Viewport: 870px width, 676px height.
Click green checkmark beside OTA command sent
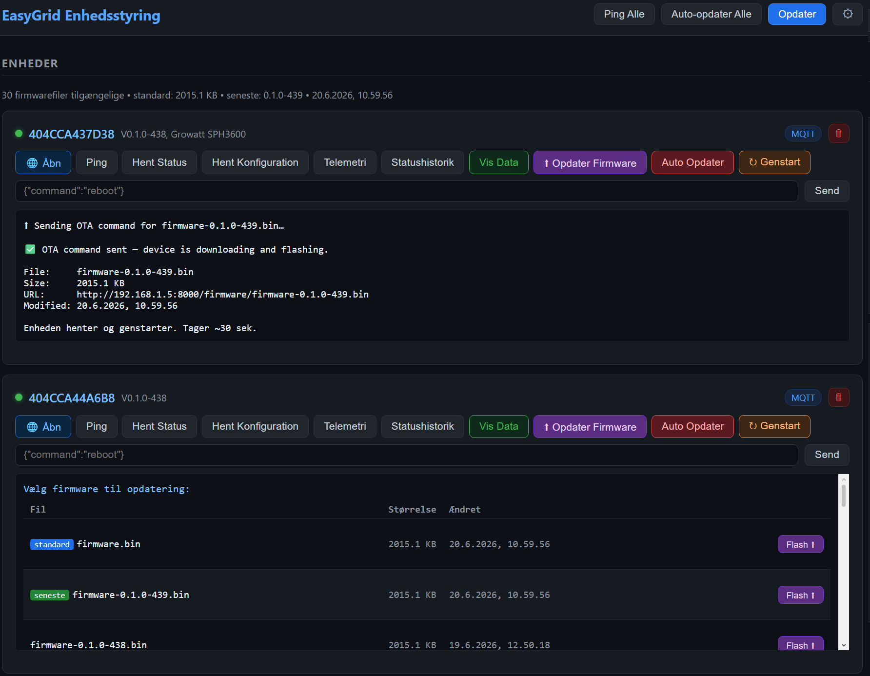point(30,249)
